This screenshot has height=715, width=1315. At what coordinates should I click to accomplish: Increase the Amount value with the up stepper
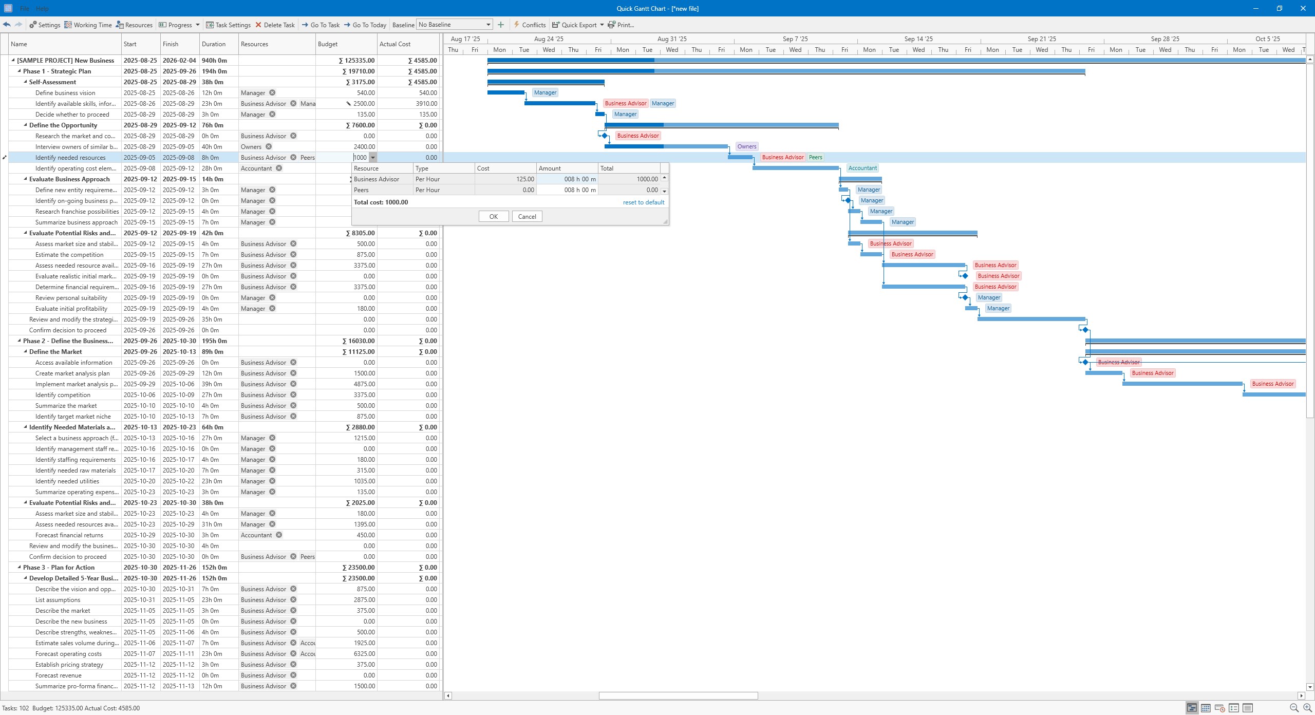click(664, 177)
